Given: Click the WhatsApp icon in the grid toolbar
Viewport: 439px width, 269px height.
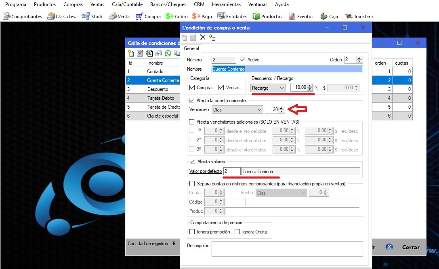Looking at the screenshot, I should (x=168, y=53).
